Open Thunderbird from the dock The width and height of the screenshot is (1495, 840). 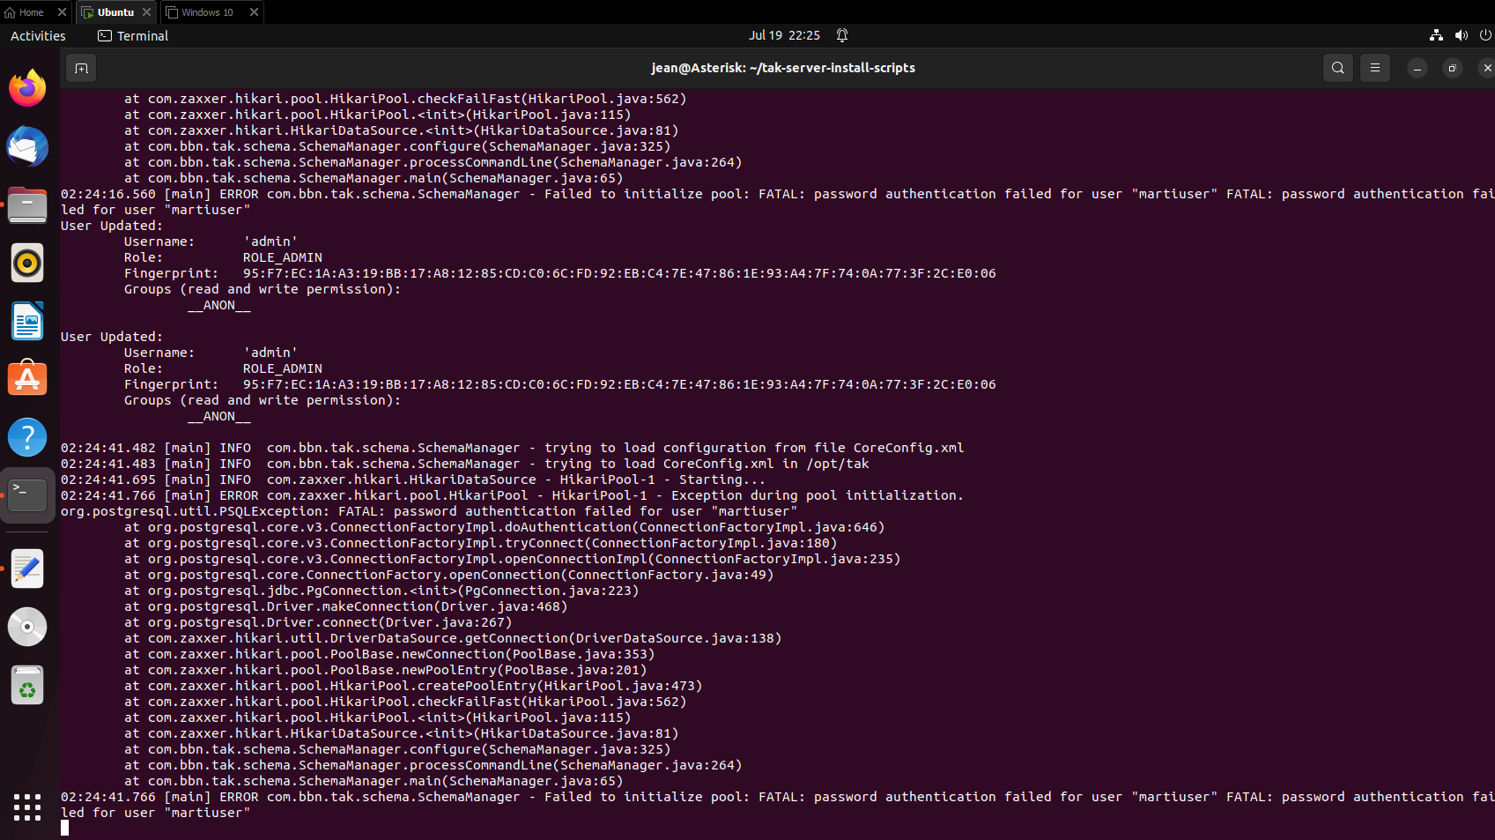pos(27,147)
